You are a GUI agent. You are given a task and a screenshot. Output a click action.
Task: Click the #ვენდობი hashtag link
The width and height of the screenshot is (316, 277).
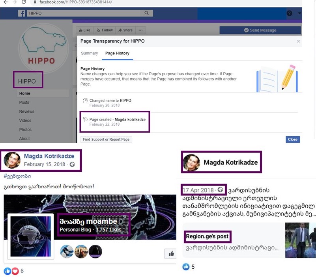tap(17, 176)
